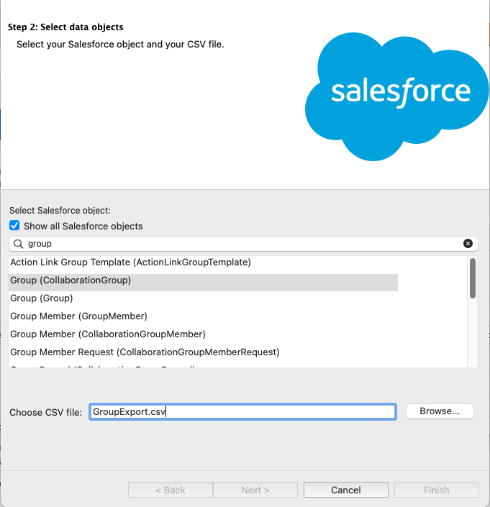Return to previous step via Back

coord(171,490)
